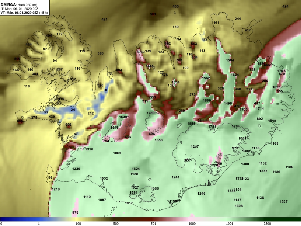
Task: Click the map value '1247'
Action: click(x=195, y=147)
